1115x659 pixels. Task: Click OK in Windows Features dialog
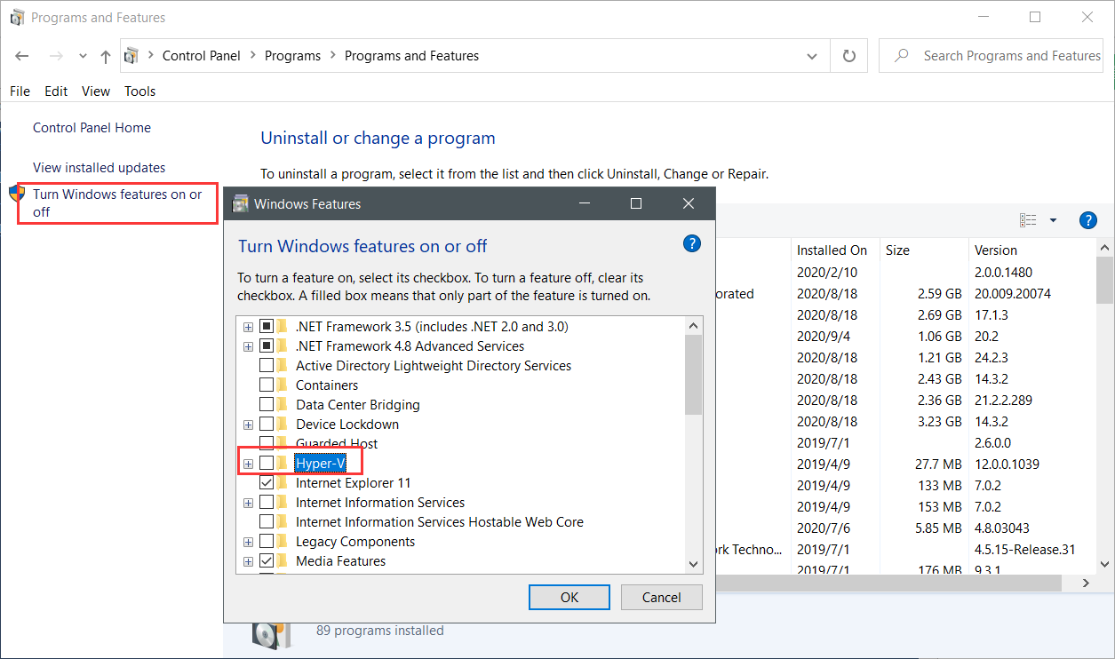pyautogui.click(x=569, y=597)
